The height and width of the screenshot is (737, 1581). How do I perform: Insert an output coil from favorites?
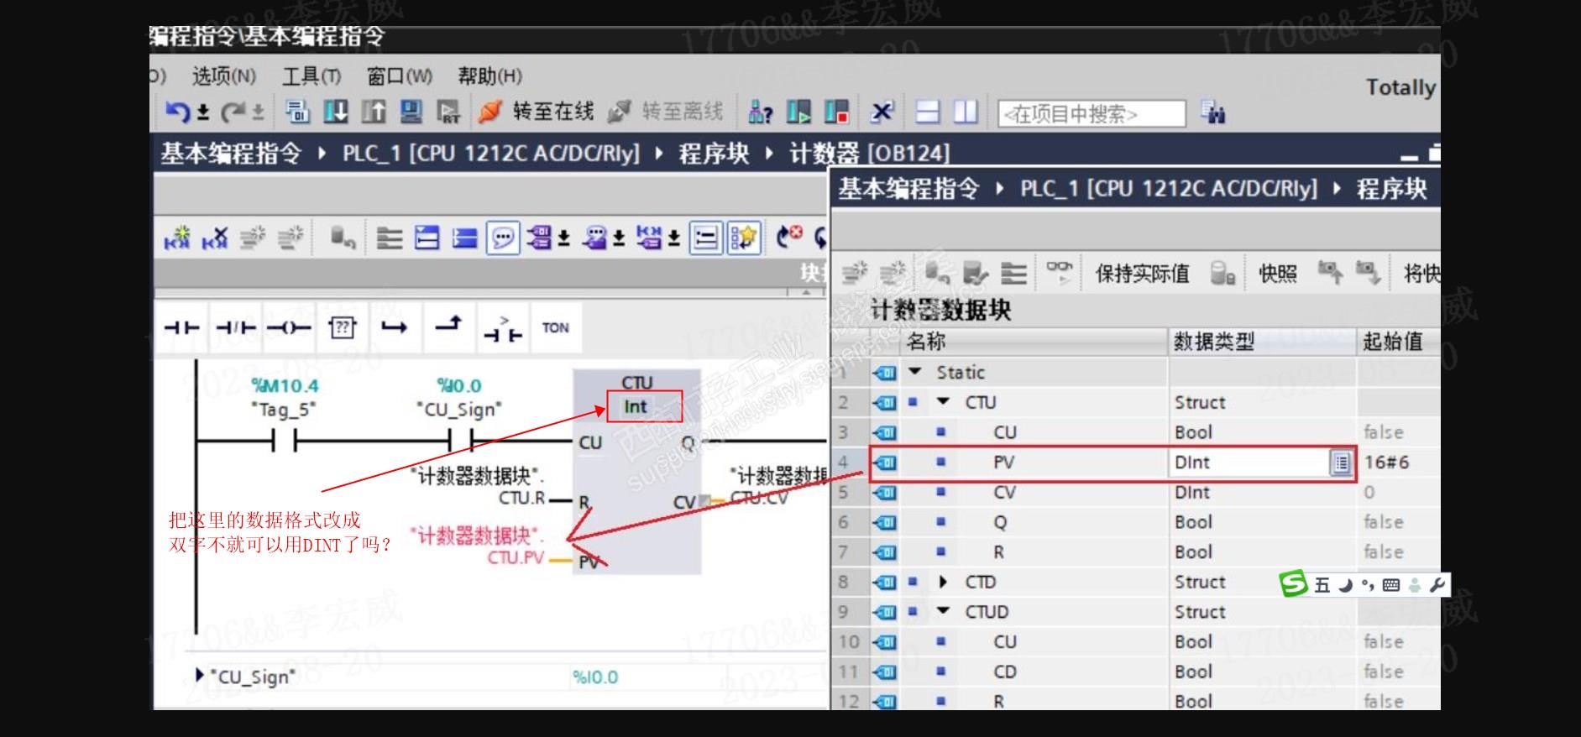(x=289, y=327)
